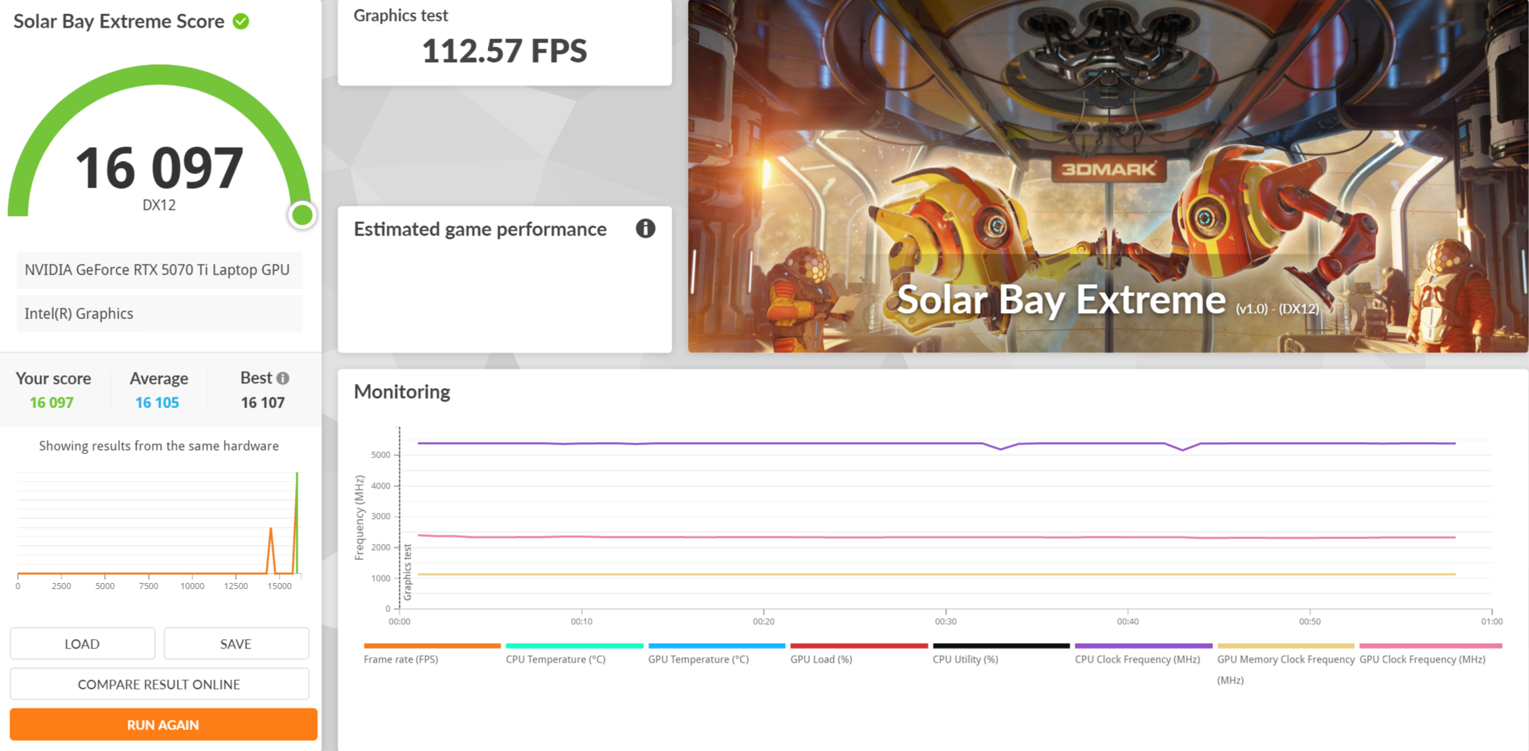
Task: Click the Solar Bay Extreme banner image
Action: point(1107,175)
